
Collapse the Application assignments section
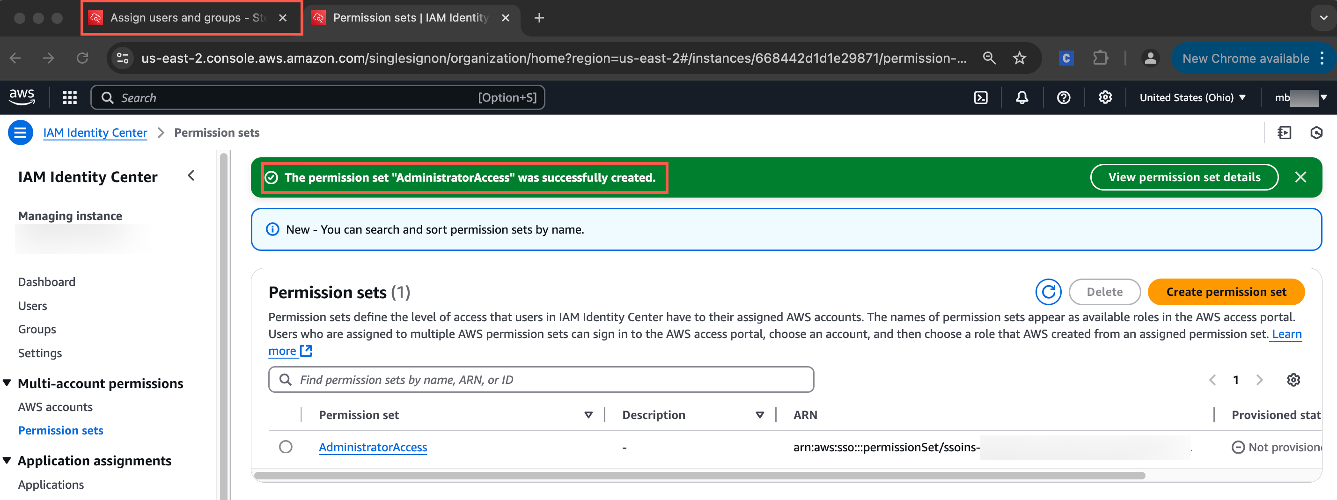(7, 461)
